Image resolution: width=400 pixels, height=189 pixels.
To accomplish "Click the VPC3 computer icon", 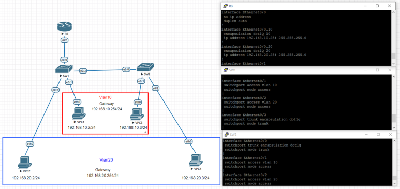I will (137, 114).
